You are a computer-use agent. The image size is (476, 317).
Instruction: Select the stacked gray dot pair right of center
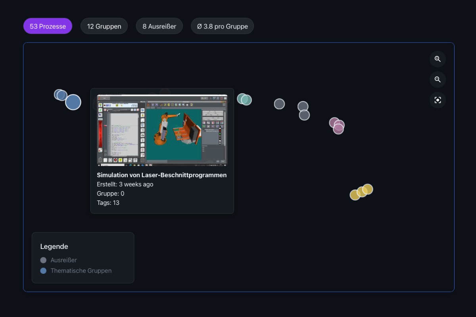pos(303,110)
